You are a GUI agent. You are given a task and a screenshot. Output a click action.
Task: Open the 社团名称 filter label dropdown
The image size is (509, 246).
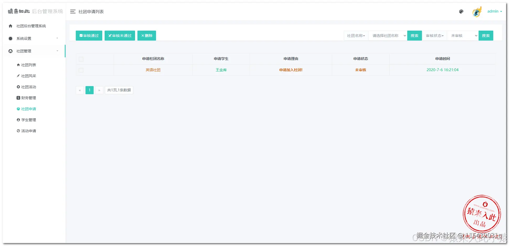pyautogui.click(x=356, y=36)
